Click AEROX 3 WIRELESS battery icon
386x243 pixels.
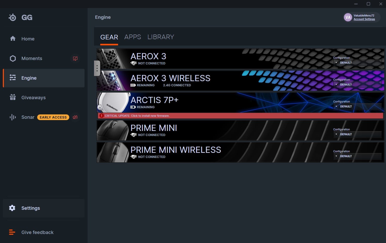[x=133, y=85]
